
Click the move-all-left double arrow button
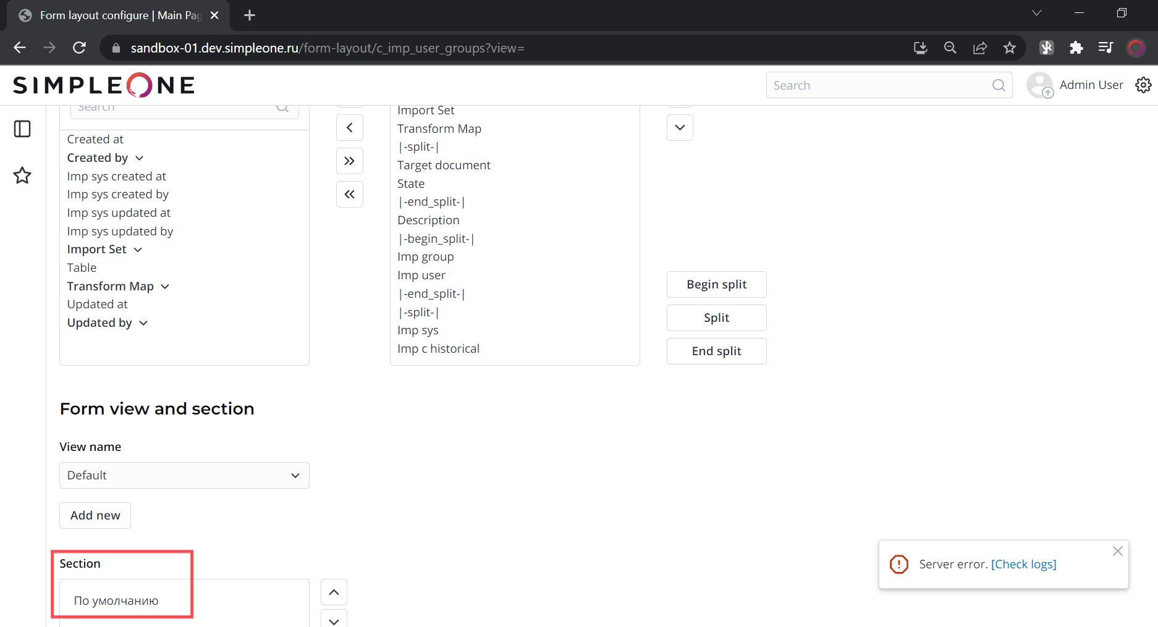[x=349, y=195]
